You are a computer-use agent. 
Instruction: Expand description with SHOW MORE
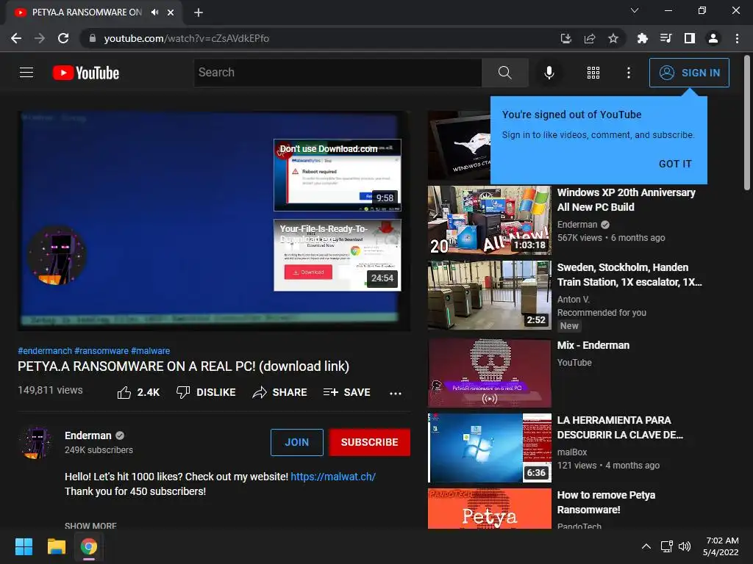click(x=90, y=526)
